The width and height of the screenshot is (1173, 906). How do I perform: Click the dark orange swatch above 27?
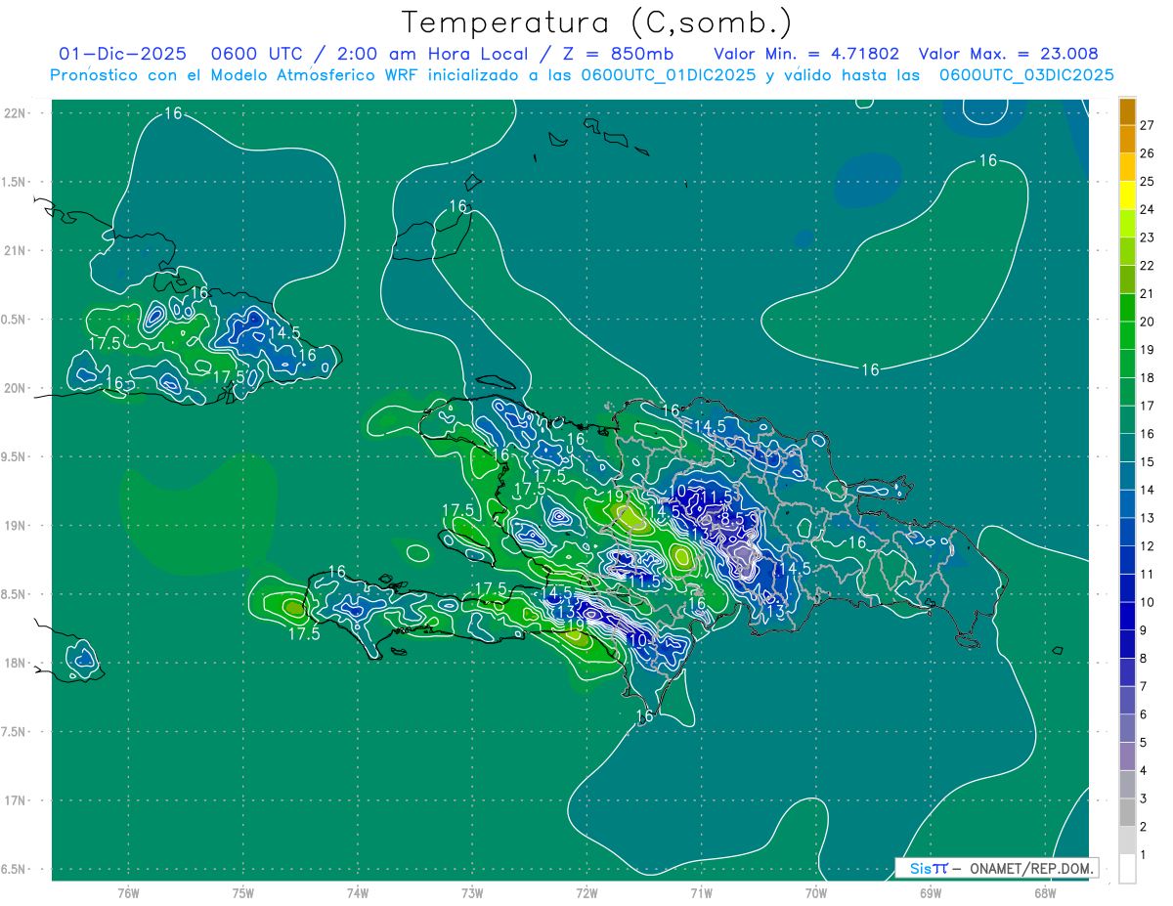(1127, 111)
